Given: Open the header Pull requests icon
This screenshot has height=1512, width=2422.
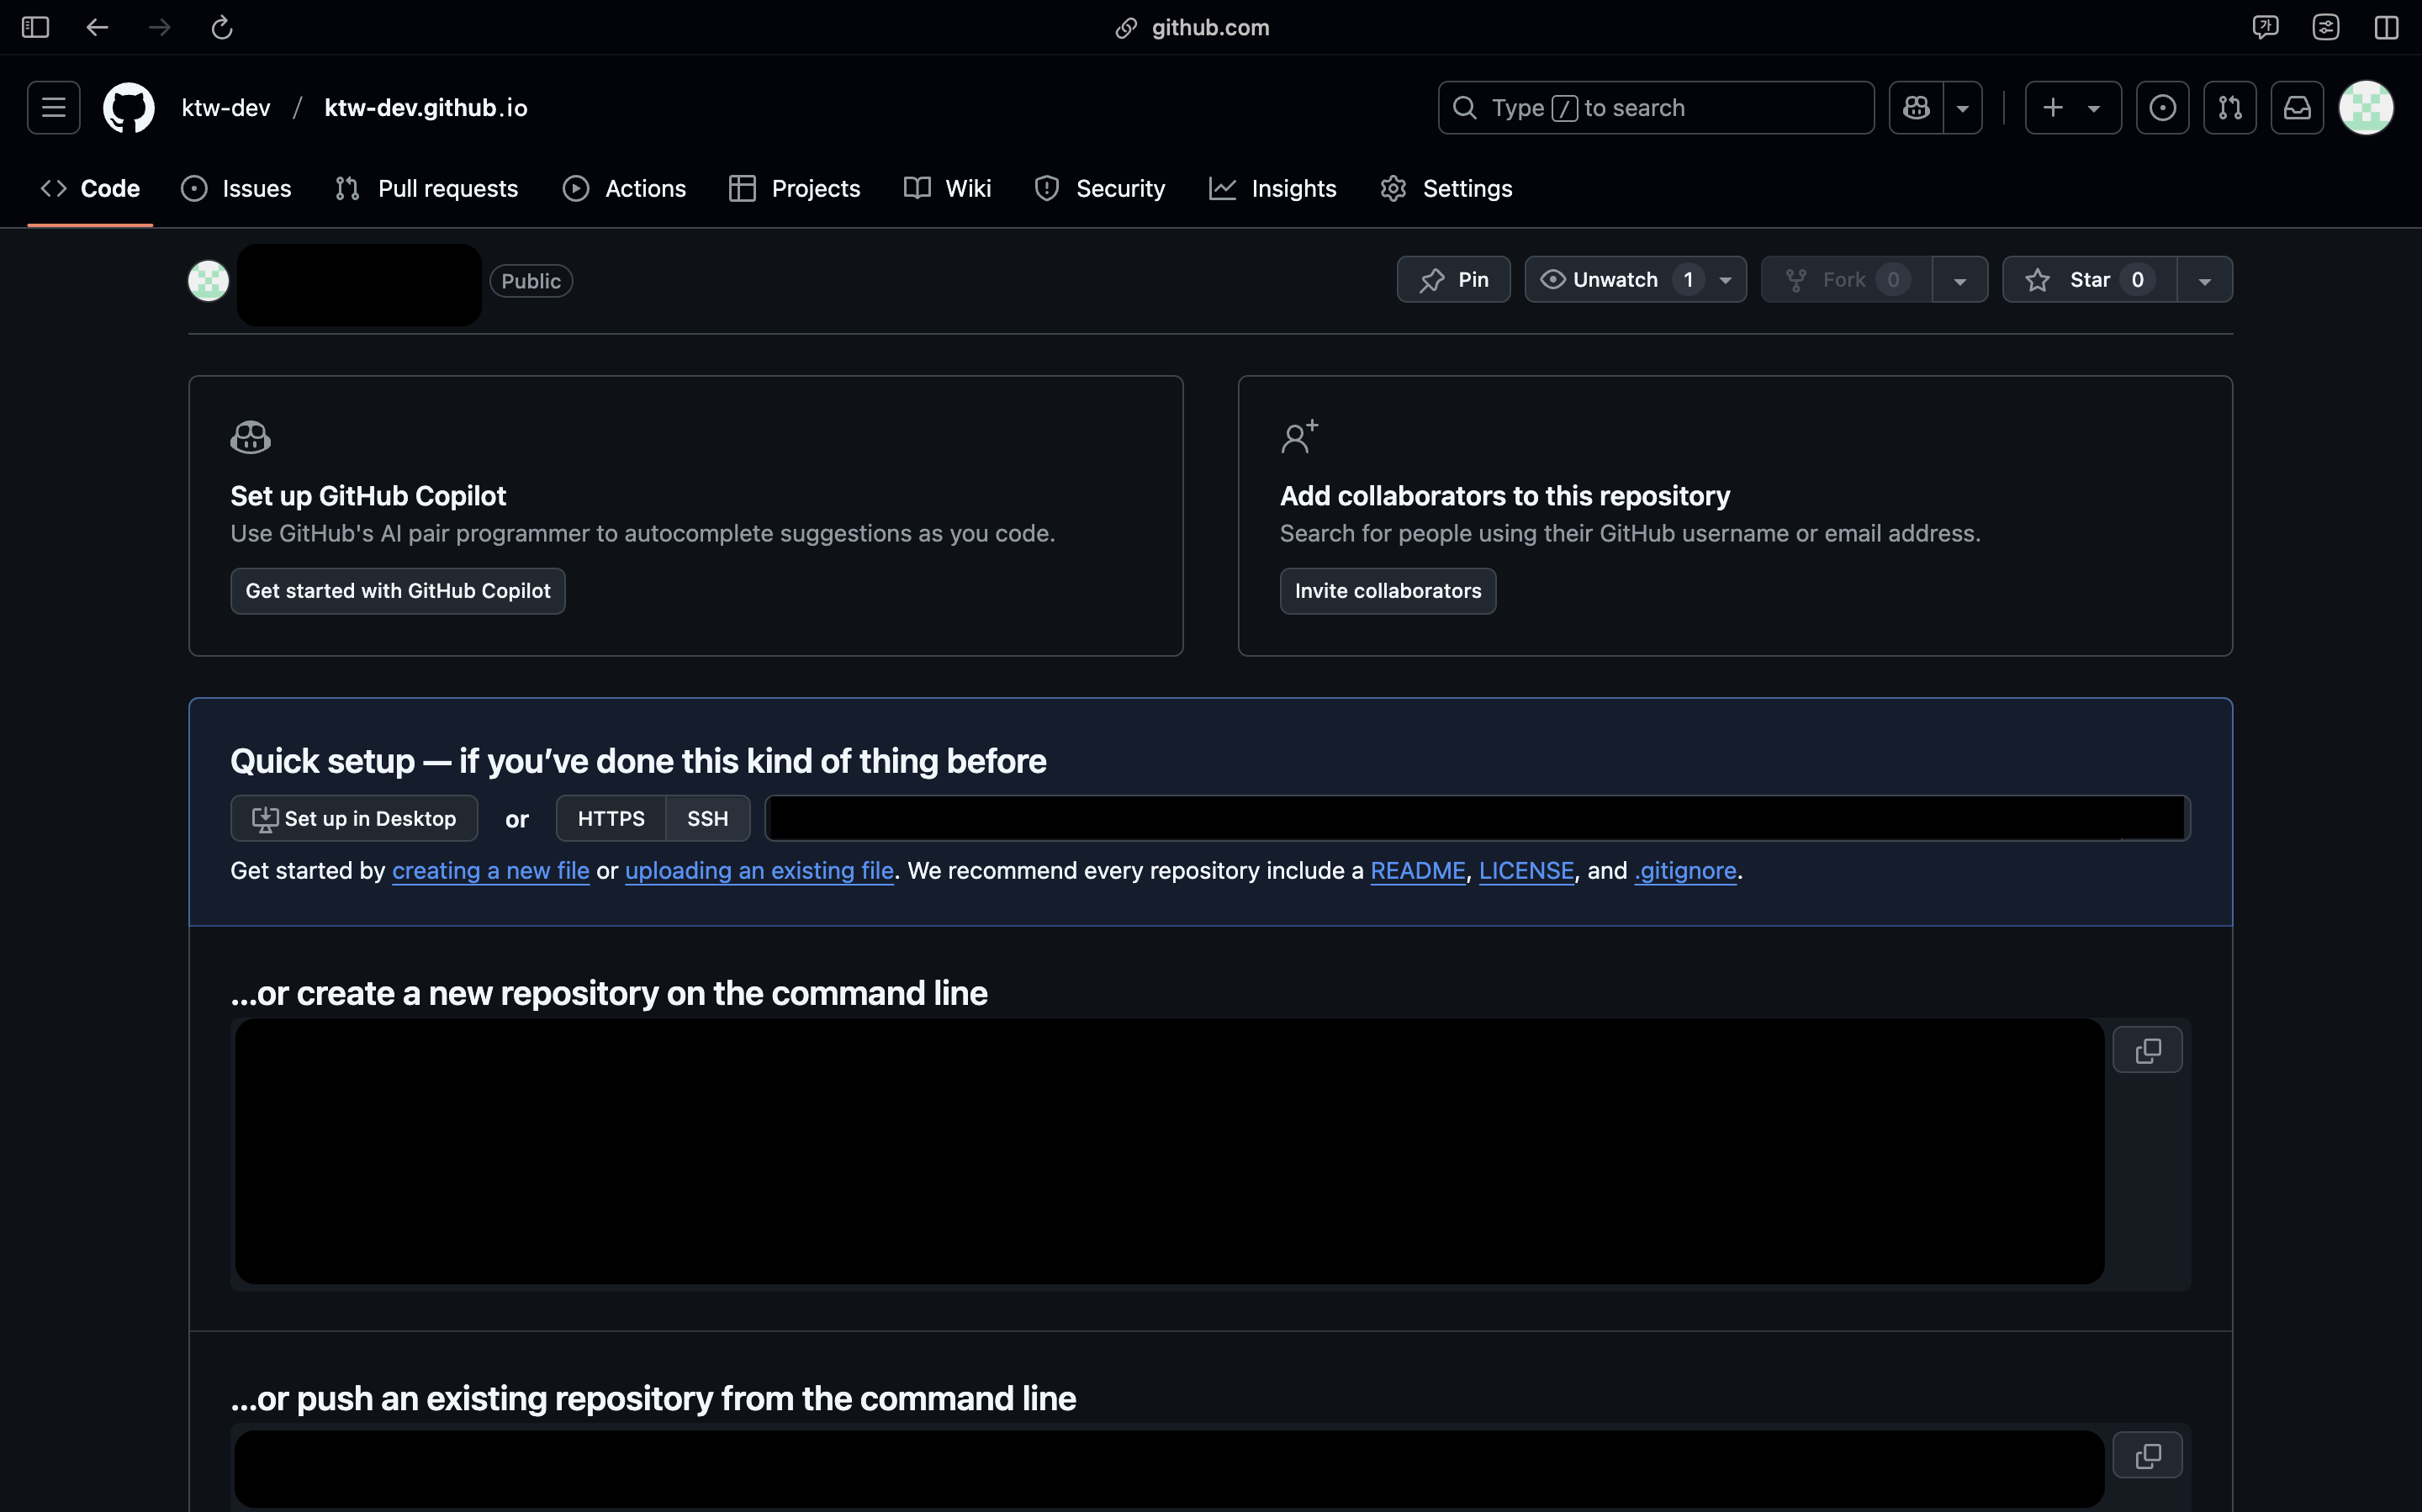Looking at the screenshot, I should (2230, 107).
